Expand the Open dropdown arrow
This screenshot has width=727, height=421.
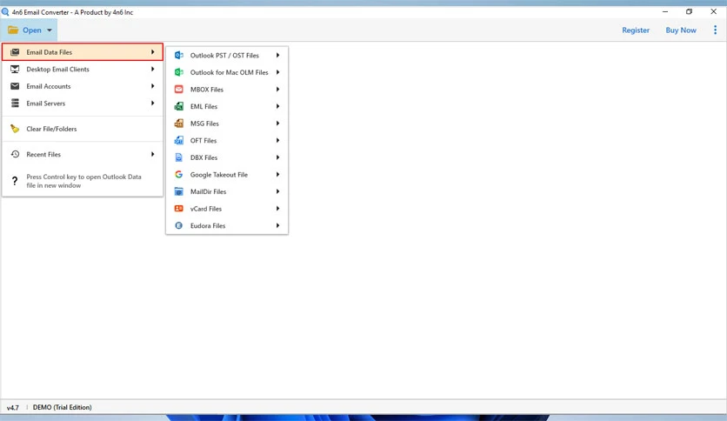coord(50,30)
